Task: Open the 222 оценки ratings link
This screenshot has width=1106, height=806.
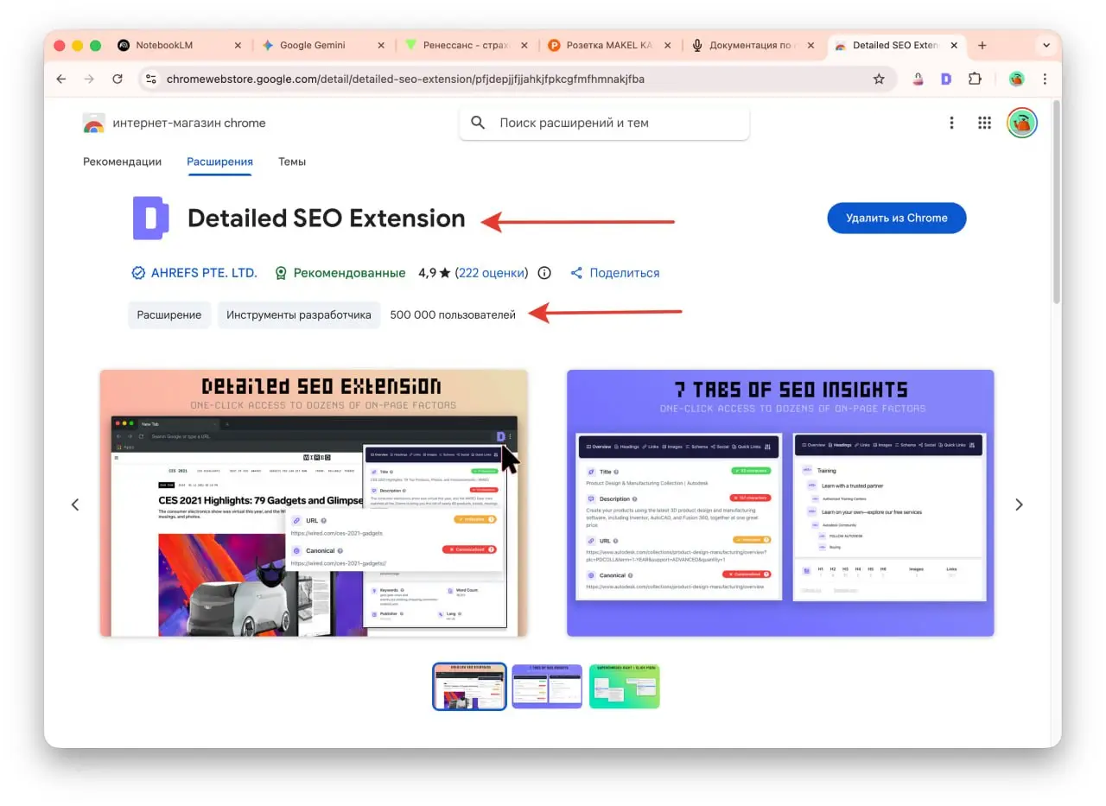Action: coord(492,273)
